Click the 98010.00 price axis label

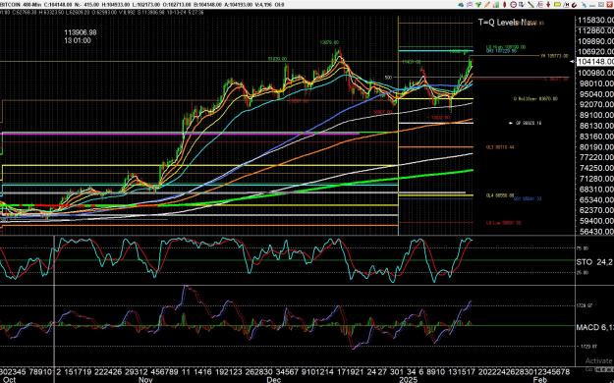click(x=596, y=83)
